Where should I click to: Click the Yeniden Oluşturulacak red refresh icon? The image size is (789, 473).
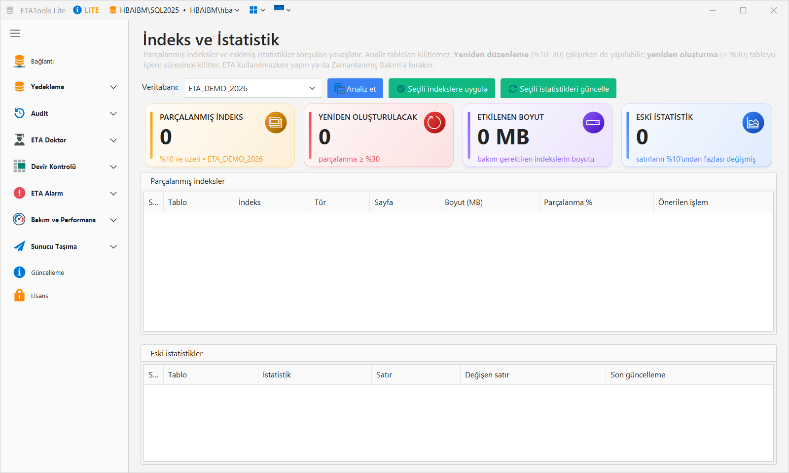pos(434,123)
